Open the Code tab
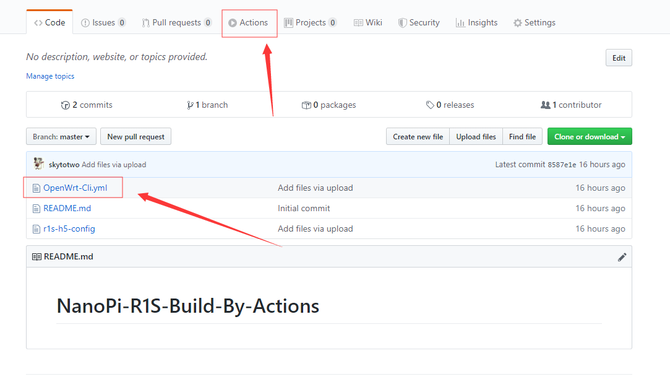670x379 pixels. (x=49, y=23)
